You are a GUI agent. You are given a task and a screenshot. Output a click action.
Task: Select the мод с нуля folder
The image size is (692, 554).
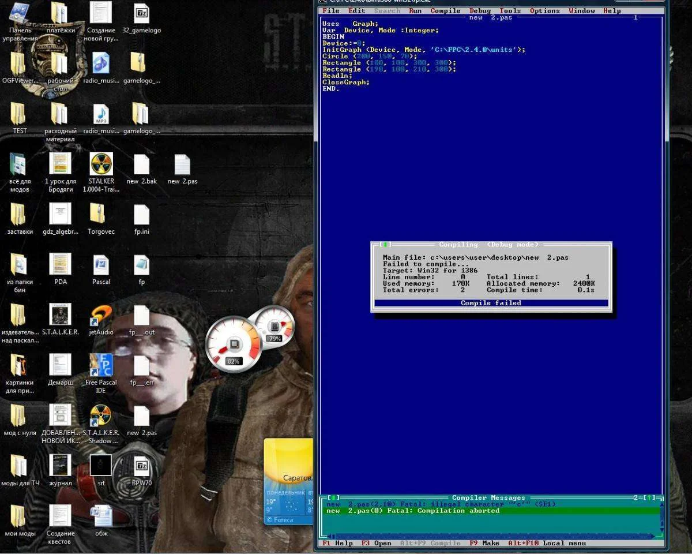(x=20, y=421)
